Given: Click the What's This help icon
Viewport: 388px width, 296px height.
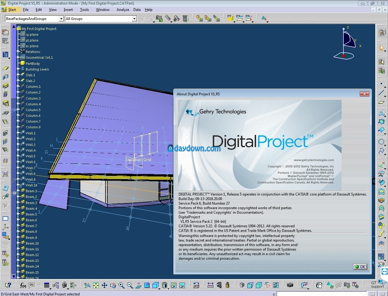Looking at the screenshot, I should click(8, 285).
